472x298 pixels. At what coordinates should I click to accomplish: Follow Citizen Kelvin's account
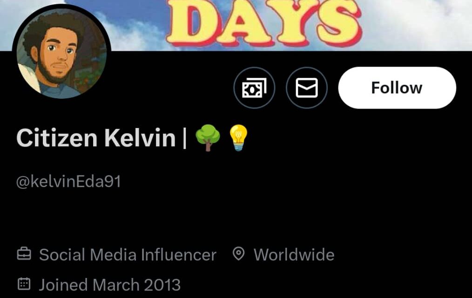[397, 88]
